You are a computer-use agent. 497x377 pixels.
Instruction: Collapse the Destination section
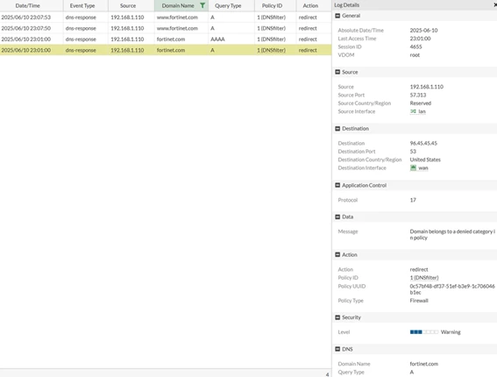[337, 128]
